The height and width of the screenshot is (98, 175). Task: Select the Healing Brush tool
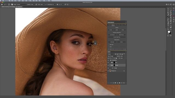tap(171, 15)
